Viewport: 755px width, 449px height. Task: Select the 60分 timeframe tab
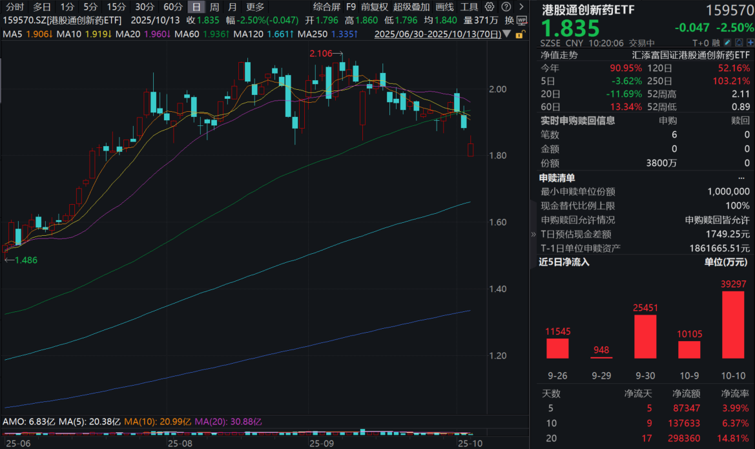click(172, 7)
